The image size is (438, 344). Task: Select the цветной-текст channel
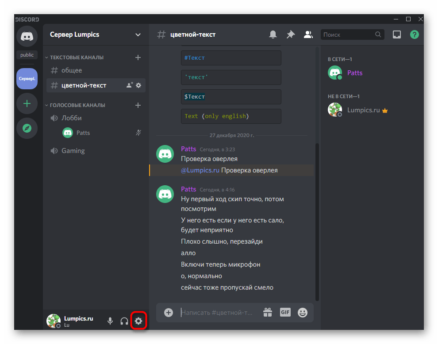tap(96, 85)
